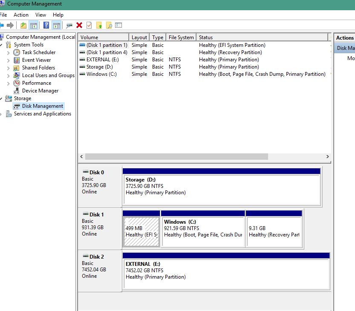
Task: Click the Actions pane header
Action: click(x=345, y=38)
